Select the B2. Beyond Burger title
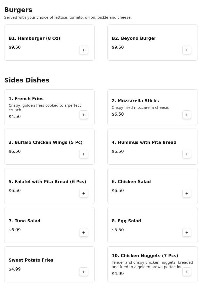This screenshot has width=202, height=289. tap(134, 38)
